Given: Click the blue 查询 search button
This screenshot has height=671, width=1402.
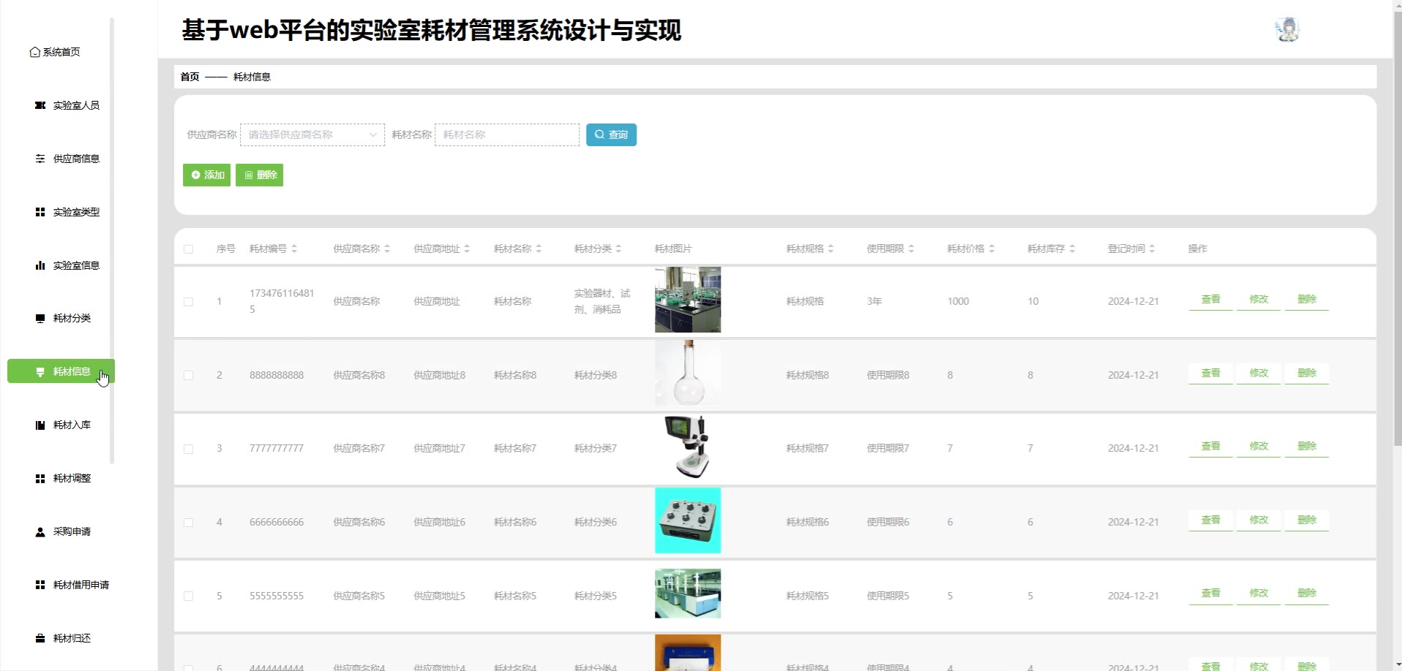Looking at the screenshot, I should (611, 134).
